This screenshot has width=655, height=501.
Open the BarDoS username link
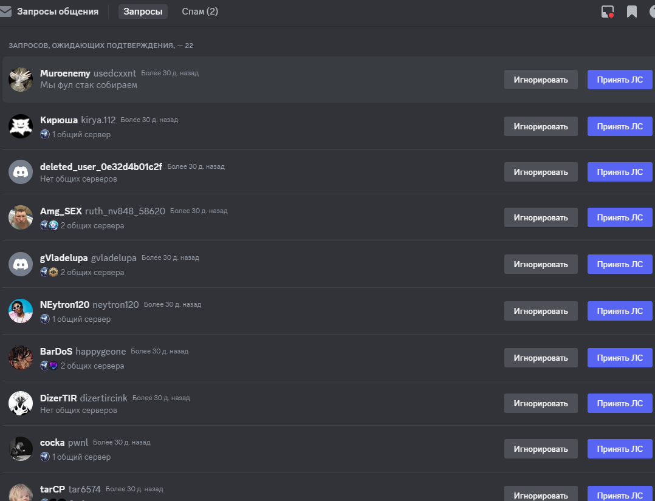pyautogui.click(x=56, y=351)
